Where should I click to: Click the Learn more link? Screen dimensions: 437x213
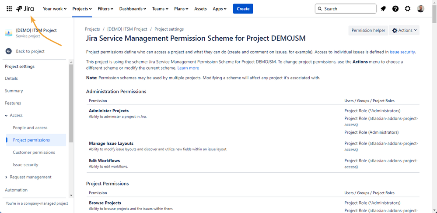(188, 68)
